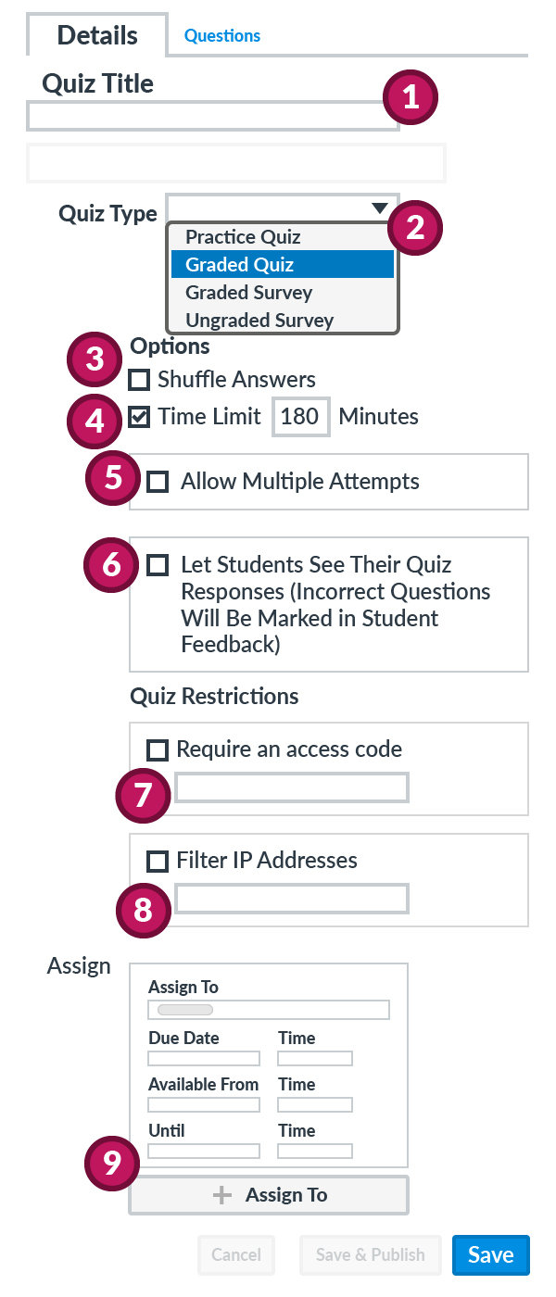Screen dimensions: 556x1297
Task: Check Allow Multiple Attempts
Action: click(x=158, y=482)
